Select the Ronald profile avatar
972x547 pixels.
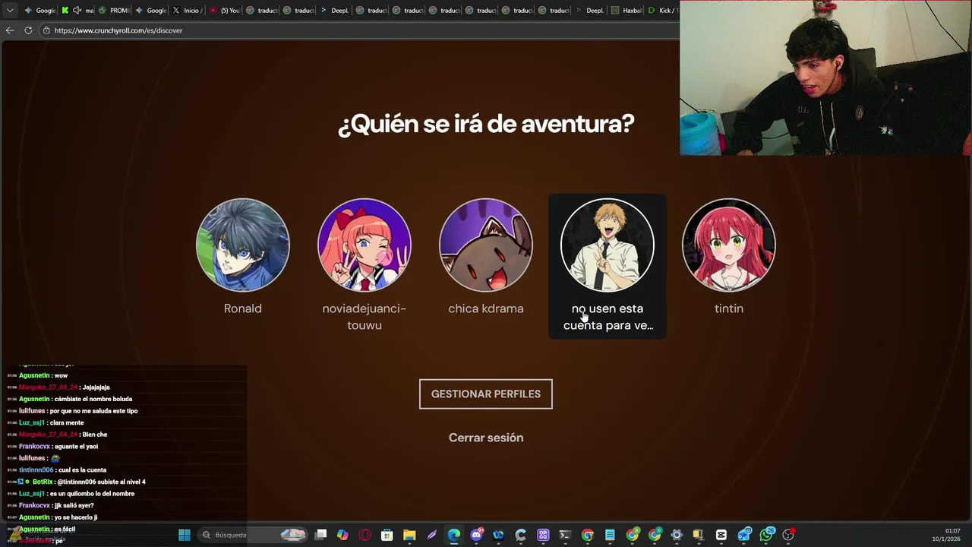click(x=243, y=245)
